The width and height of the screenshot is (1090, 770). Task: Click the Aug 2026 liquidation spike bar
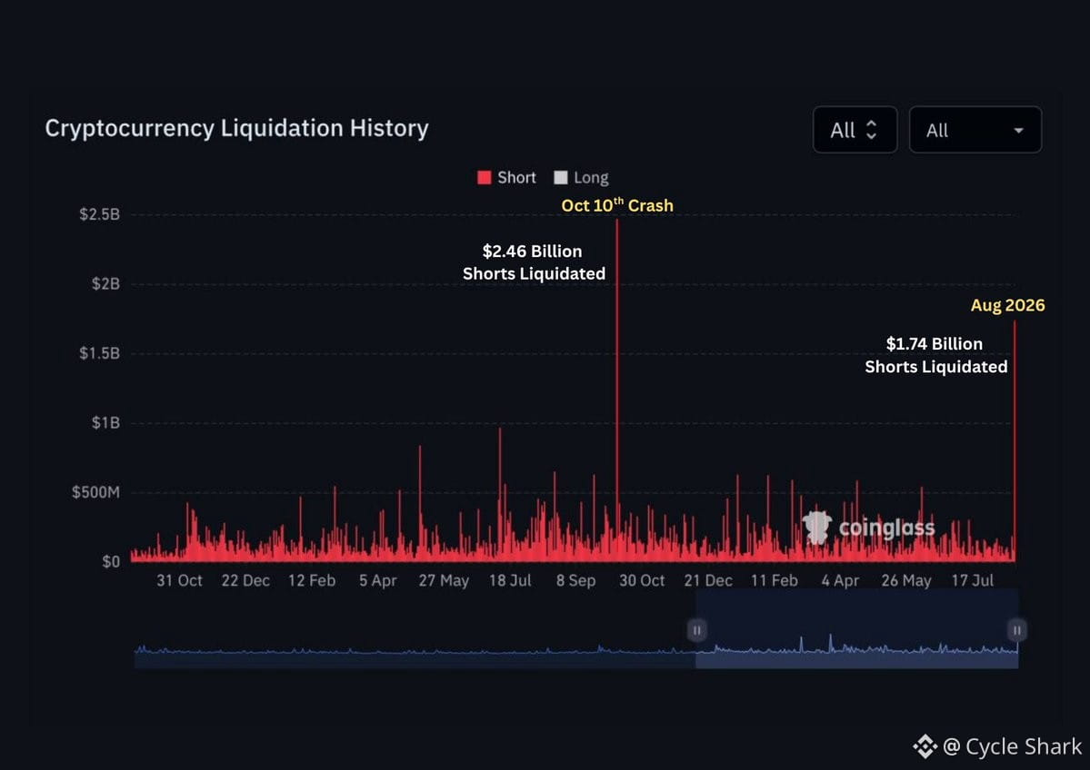pos(1015,441)
